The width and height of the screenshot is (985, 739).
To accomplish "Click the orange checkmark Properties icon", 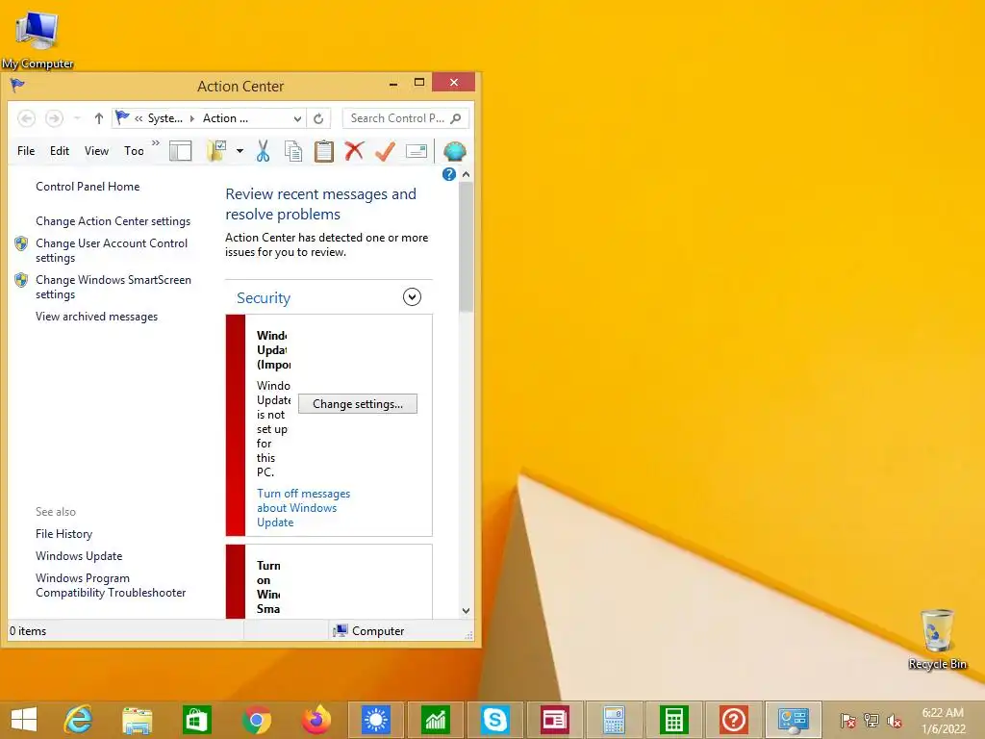I will tap(385, 151).
